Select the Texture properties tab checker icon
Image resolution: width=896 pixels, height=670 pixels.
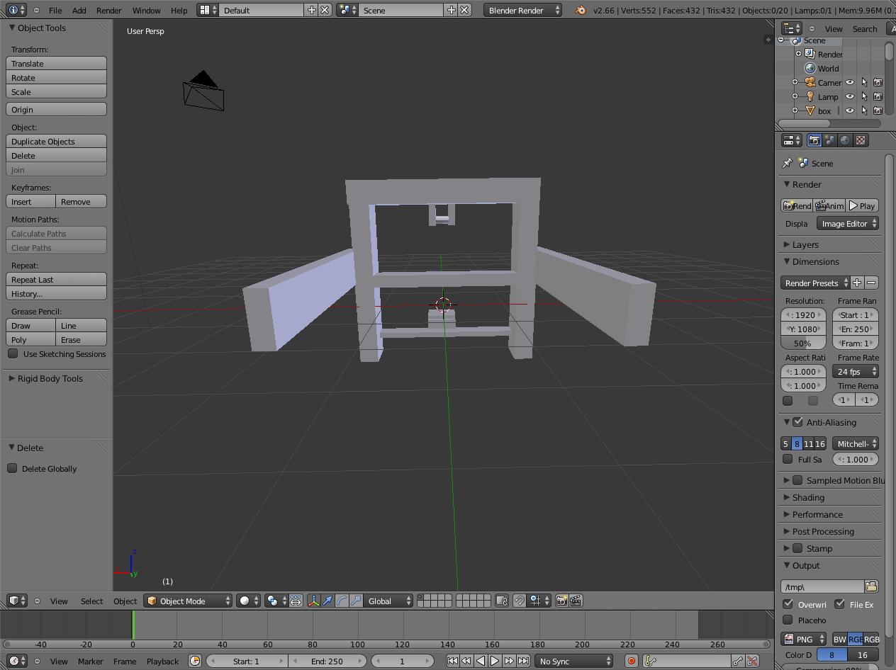pos(861,140)
